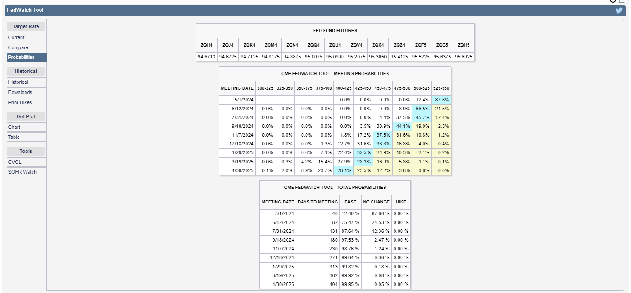The width and height of the screenshot is (631, 293).
Task: Click the ZQJ4 futures column header
Action: pos(228,45)
